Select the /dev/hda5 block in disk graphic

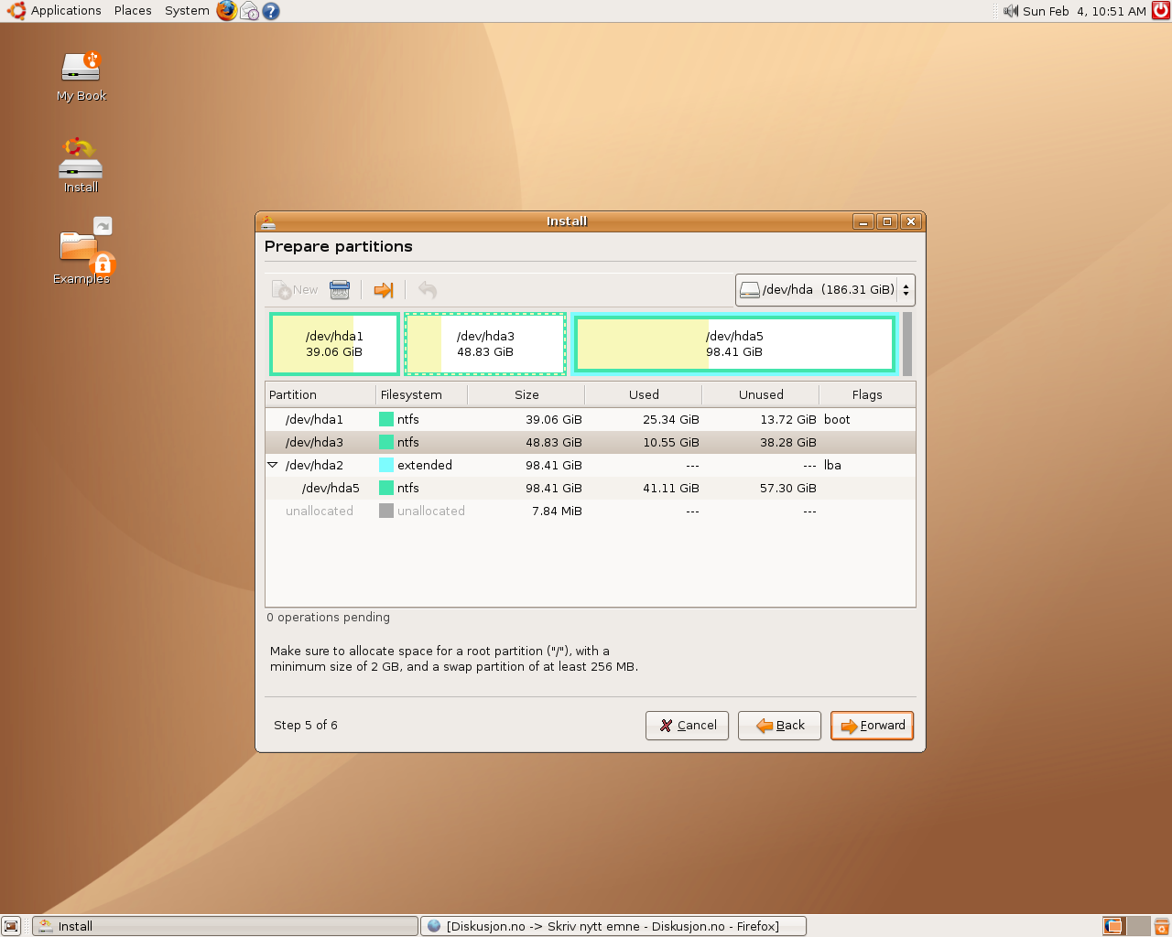coord(734,344)
